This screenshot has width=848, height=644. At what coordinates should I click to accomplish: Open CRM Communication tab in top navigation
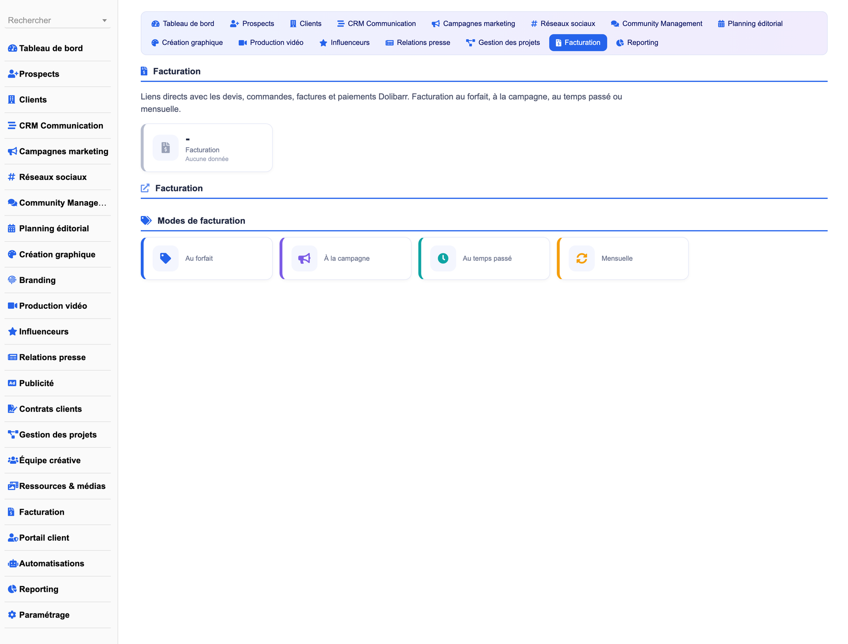(377, 24)
